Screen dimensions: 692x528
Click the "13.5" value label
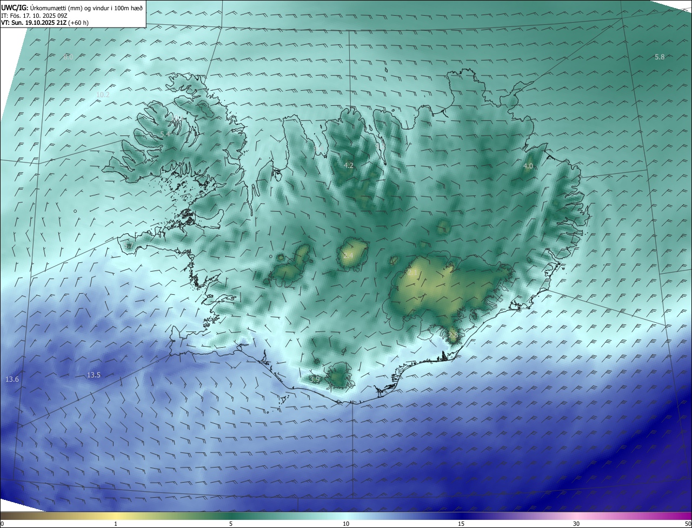click(x=94, y=375)
